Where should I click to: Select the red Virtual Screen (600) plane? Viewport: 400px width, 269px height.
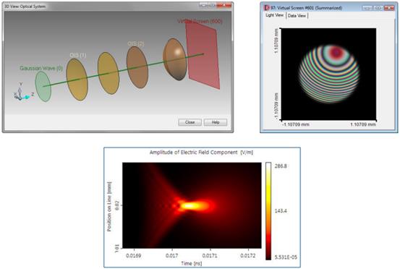point(203,55)
